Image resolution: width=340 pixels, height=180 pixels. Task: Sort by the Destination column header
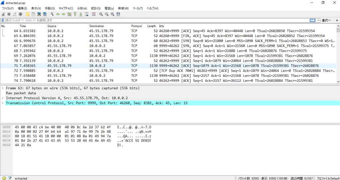click(x=109, y=26)
